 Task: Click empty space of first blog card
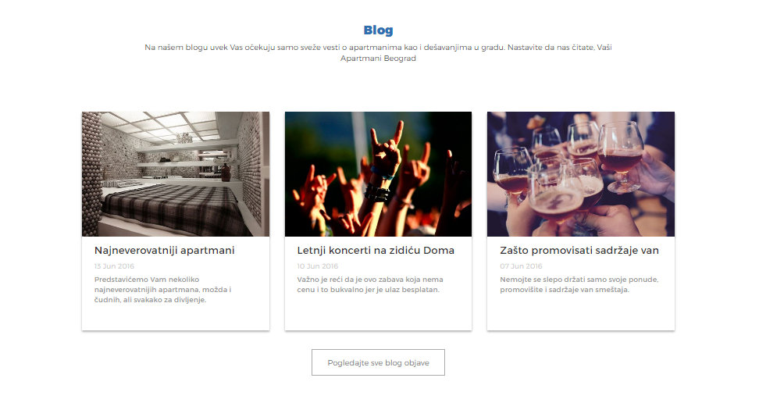(176, 317)
